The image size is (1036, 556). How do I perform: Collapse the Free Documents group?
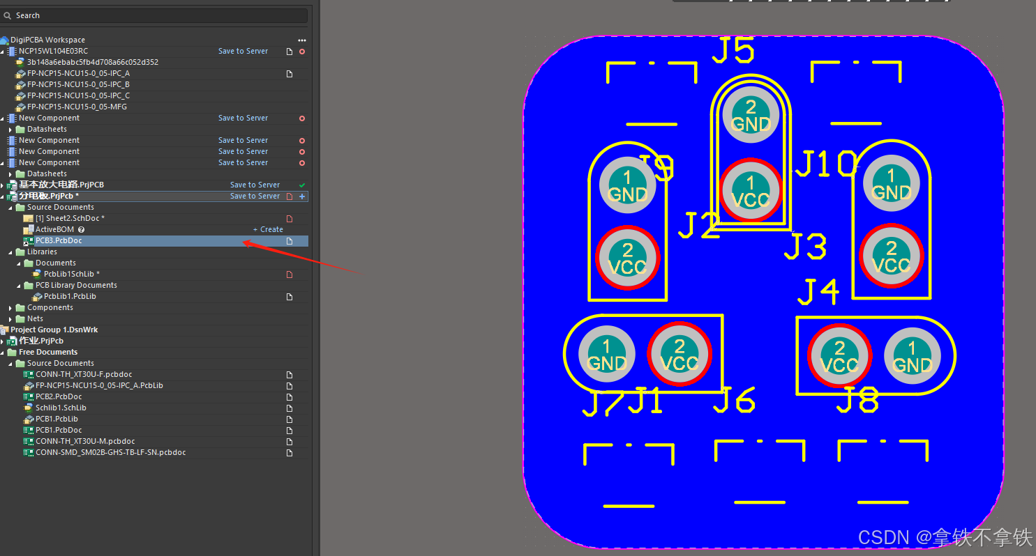pyautogui.click(x=2, y=353)
